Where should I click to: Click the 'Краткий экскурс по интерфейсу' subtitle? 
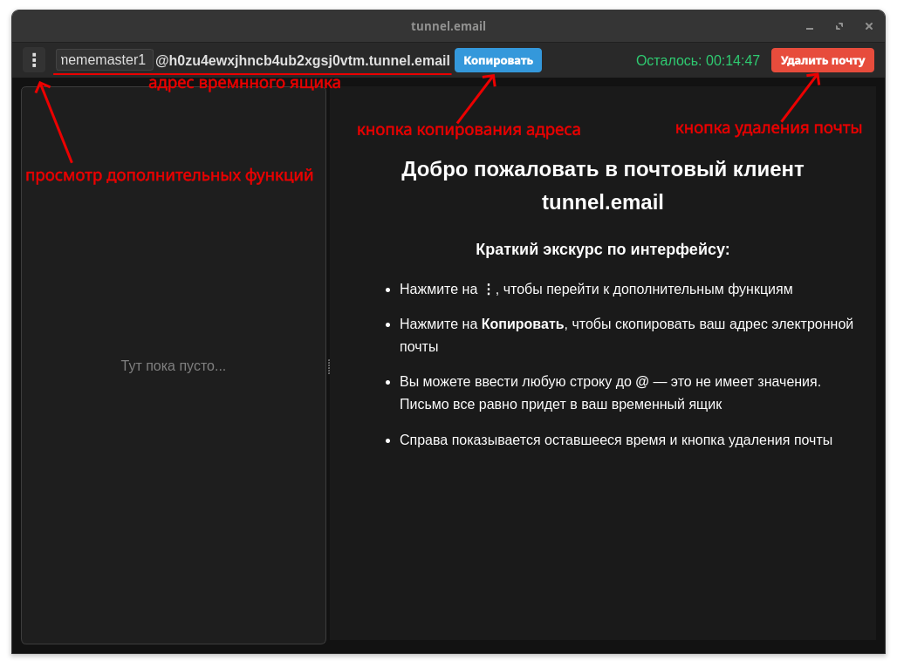tap(602, 249)
